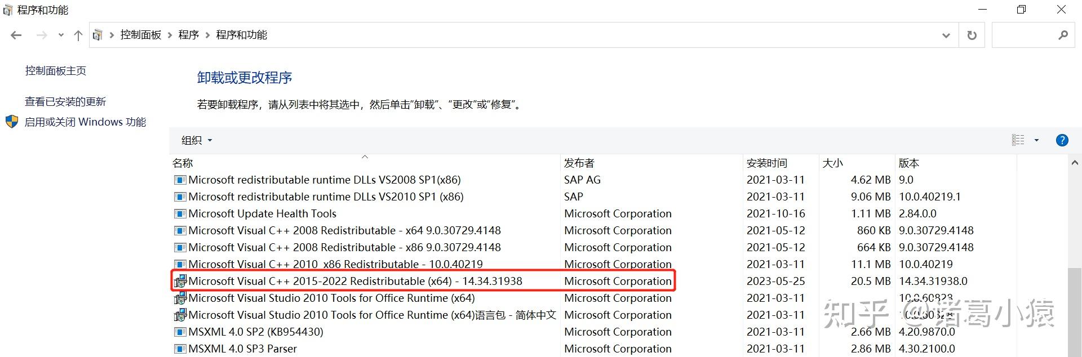Open 控制面板主页 link

coord(56,71)
